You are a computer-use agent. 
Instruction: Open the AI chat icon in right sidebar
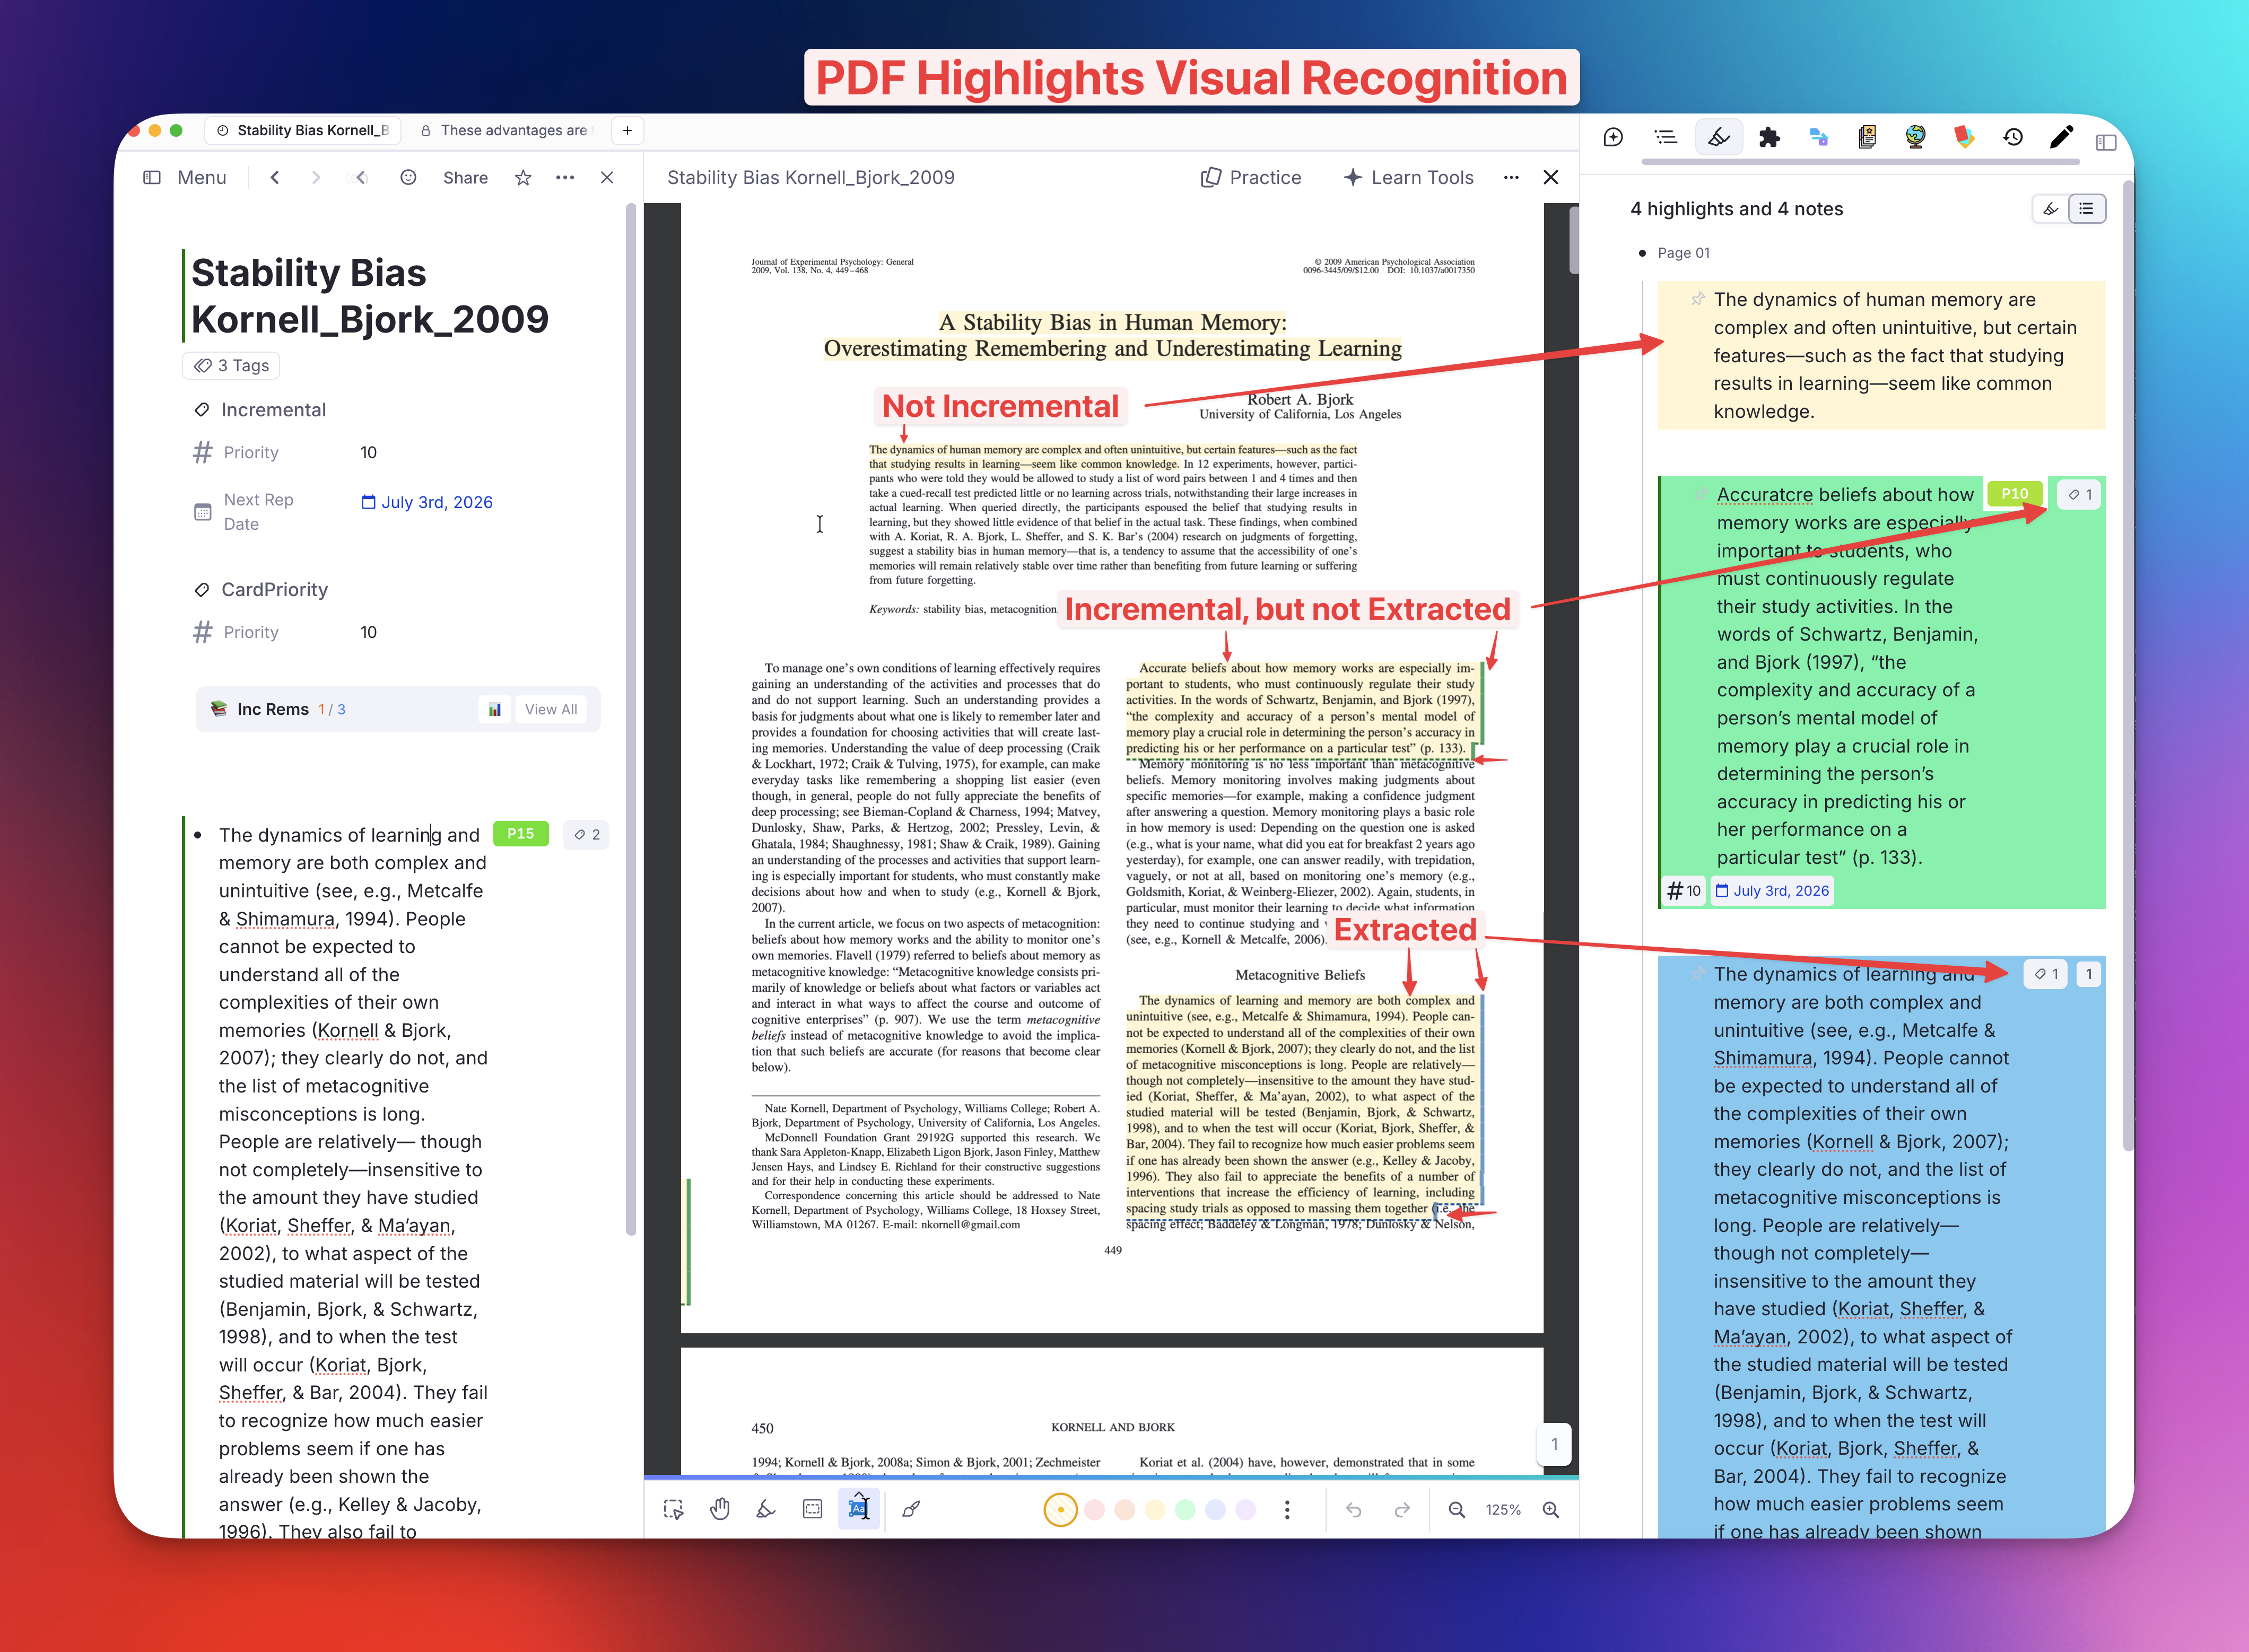click(x=1613, y=138)
